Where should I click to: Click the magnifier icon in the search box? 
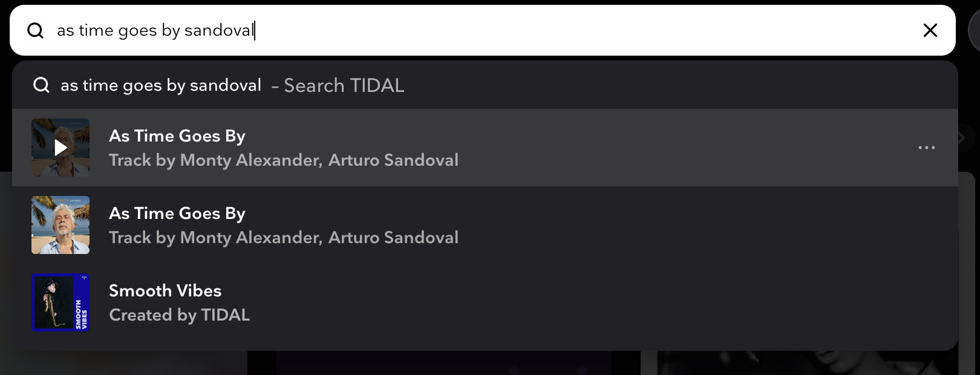36,30
